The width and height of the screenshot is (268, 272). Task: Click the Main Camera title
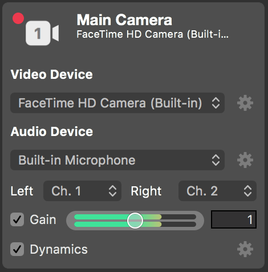pos(124,20)
